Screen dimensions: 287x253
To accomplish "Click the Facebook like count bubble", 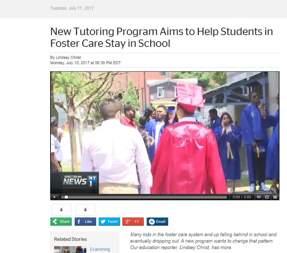I will click(85, 210).
